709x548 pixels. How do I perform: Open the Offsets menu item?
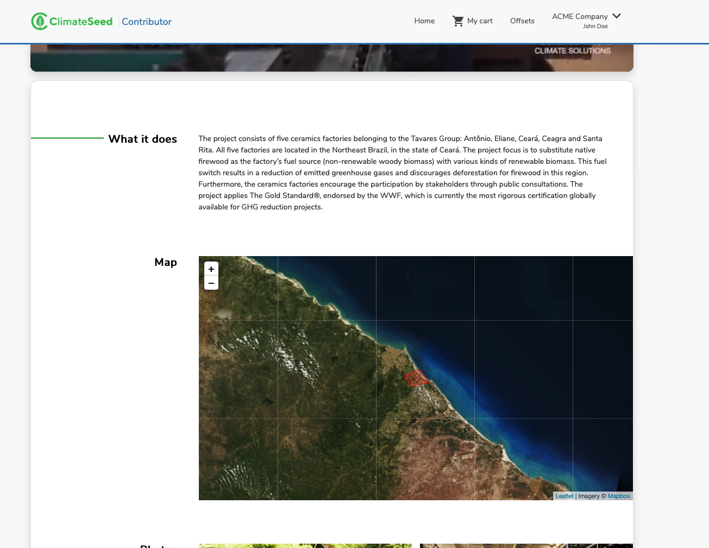click(522, 21)
